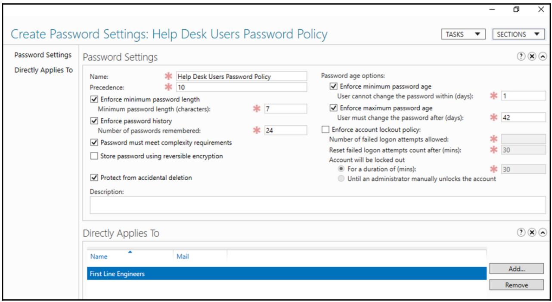Viewport: 552px width, 302px height.
Task: Click help icon in Directly Applies To header
Action: tap(521, 233)
